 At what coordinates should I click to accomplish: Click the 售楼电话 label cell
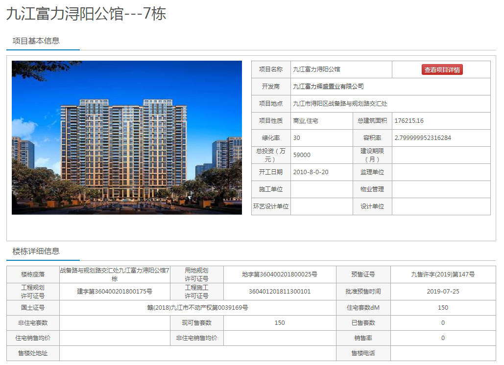click(363, 353)
